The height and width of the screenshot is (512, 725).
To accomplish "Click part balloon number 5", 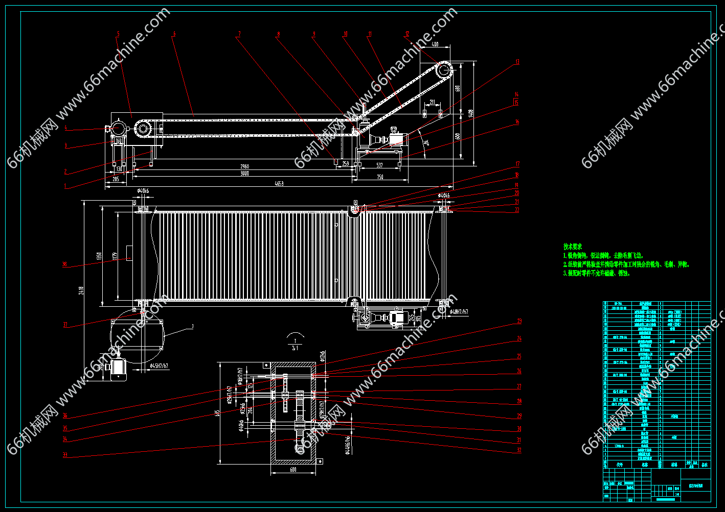I will point(118,34).
